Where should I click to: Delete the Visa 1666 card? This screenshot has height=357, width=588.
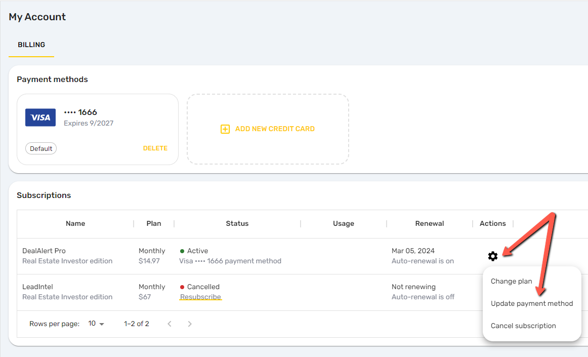coord(155,148)
